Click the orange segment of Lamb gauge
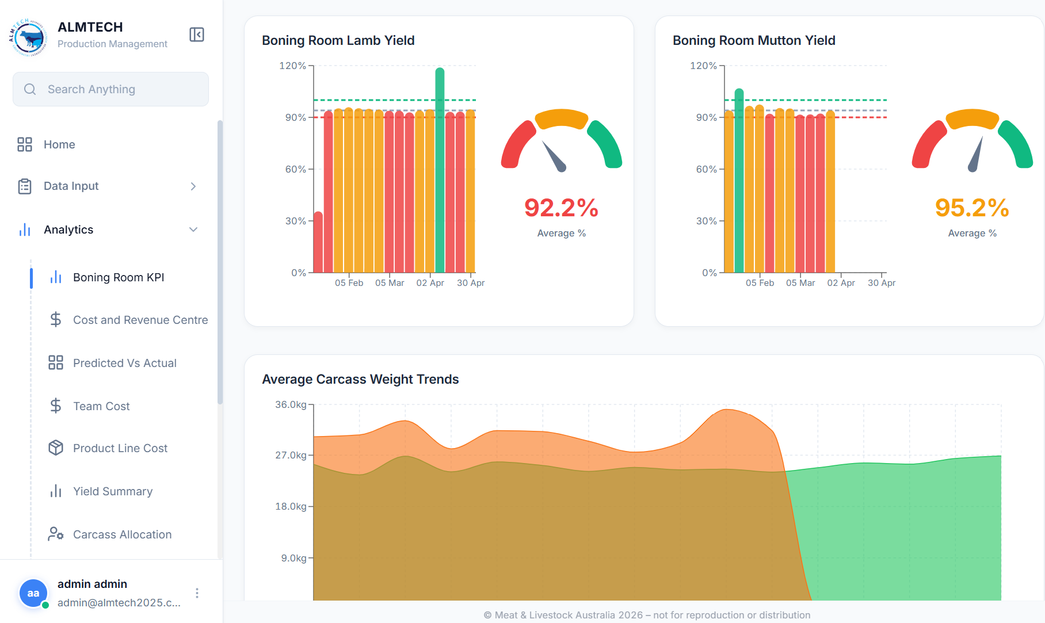1045x623 pixels. (562, 119)
